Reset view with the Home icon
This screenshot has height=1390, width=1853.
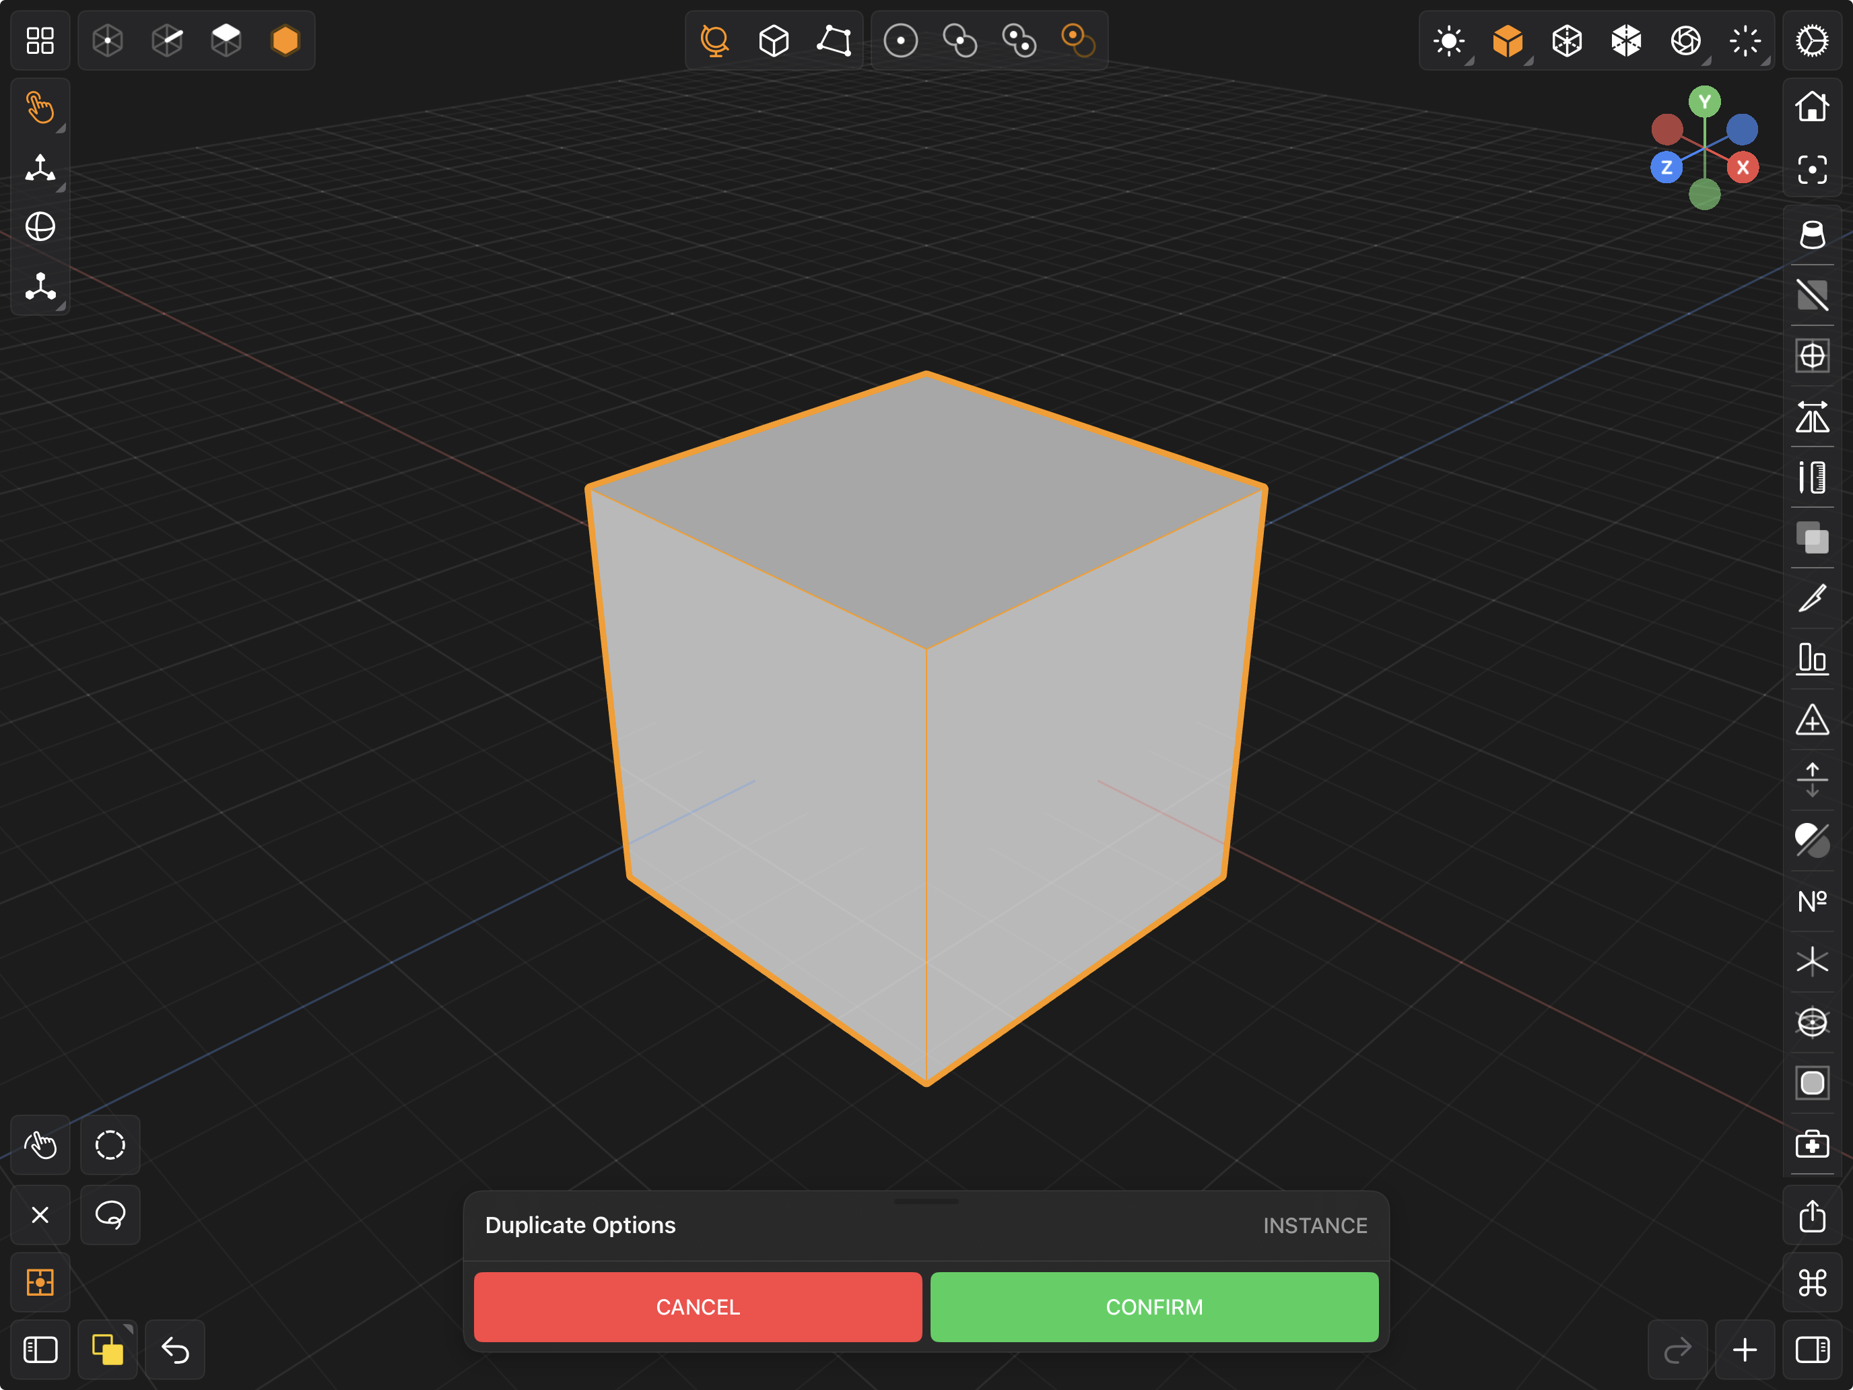tap(1813, 106)
